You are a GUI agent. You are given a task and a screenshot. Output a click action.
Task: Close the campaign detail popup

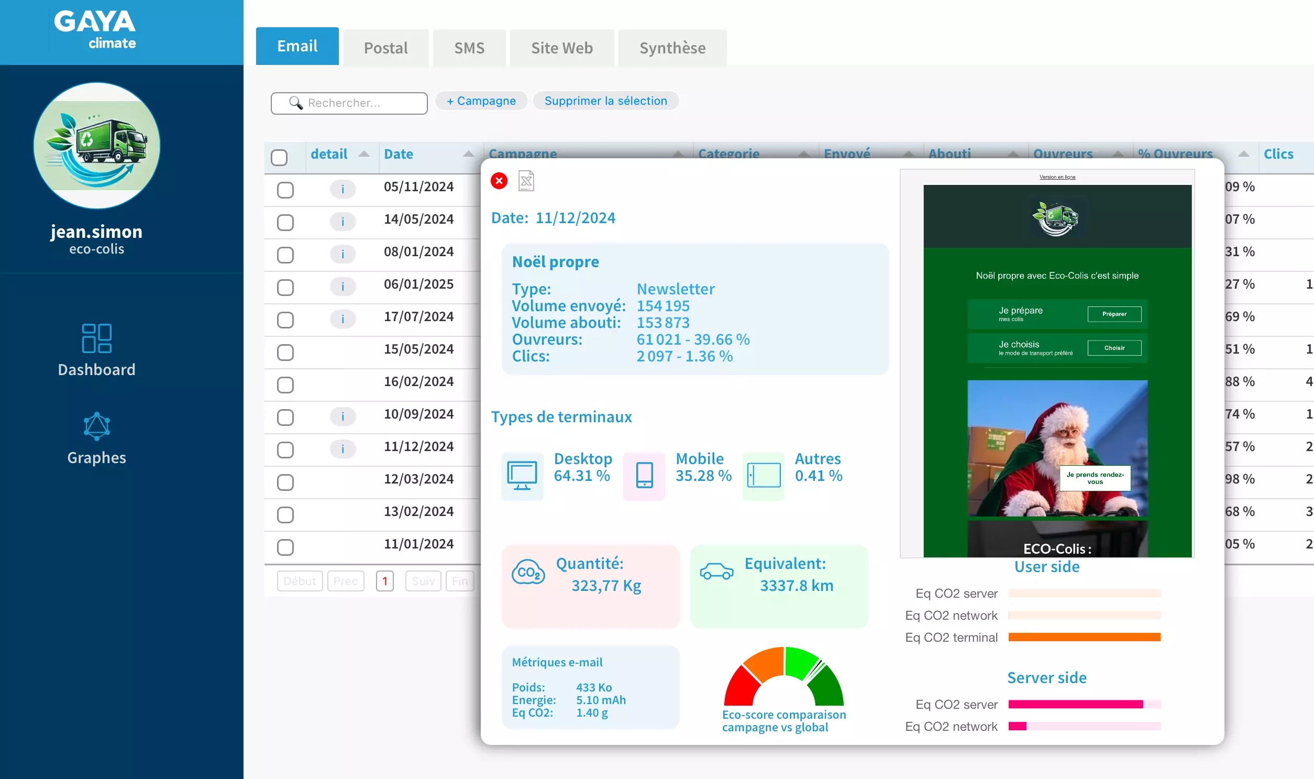(x=499, y=181)
